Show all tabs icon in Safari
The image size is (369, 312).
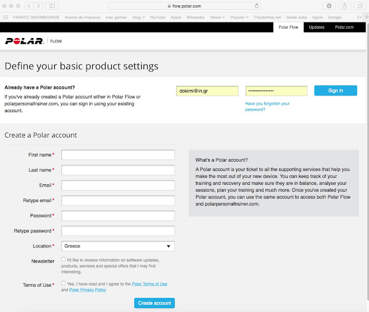point(360,6)
